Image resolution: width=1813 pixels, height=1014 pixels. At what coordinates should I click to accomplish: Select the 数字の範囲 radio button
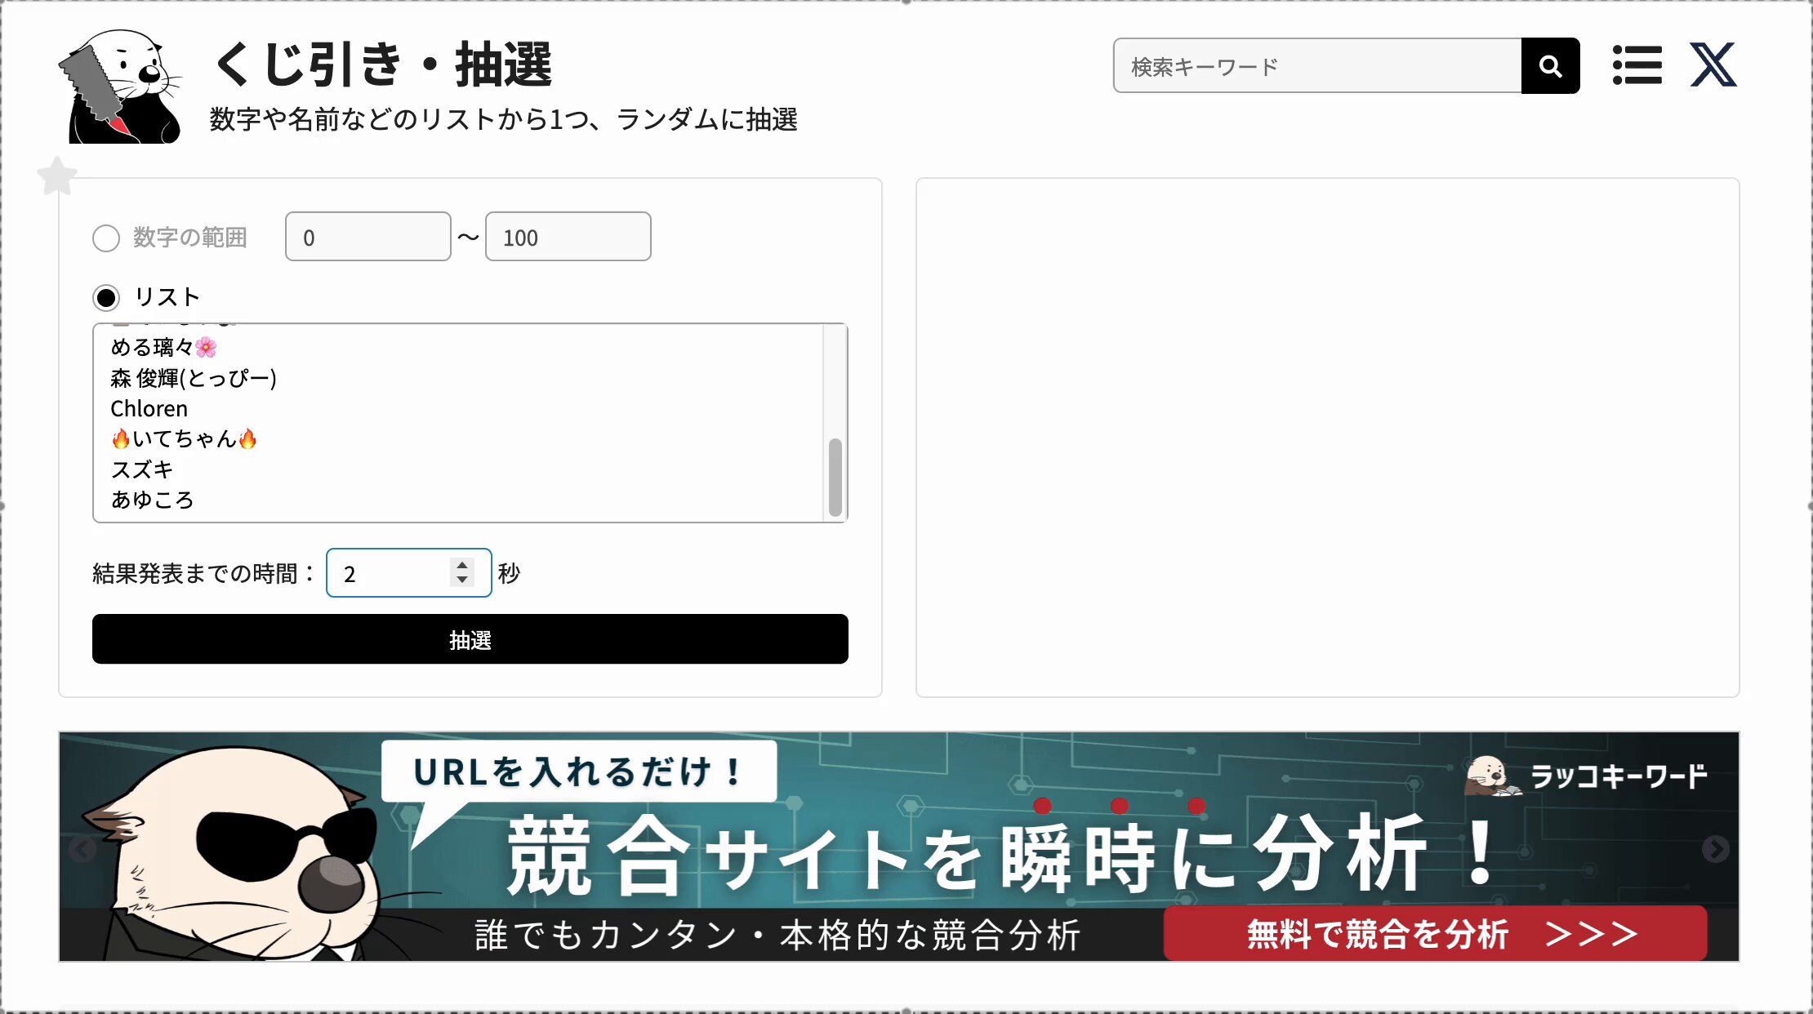106,238
